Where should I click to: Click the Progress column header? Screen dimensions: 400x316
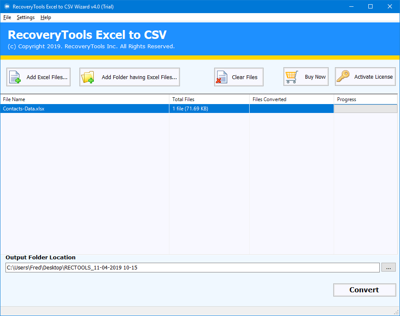click(x=365, y=99)
